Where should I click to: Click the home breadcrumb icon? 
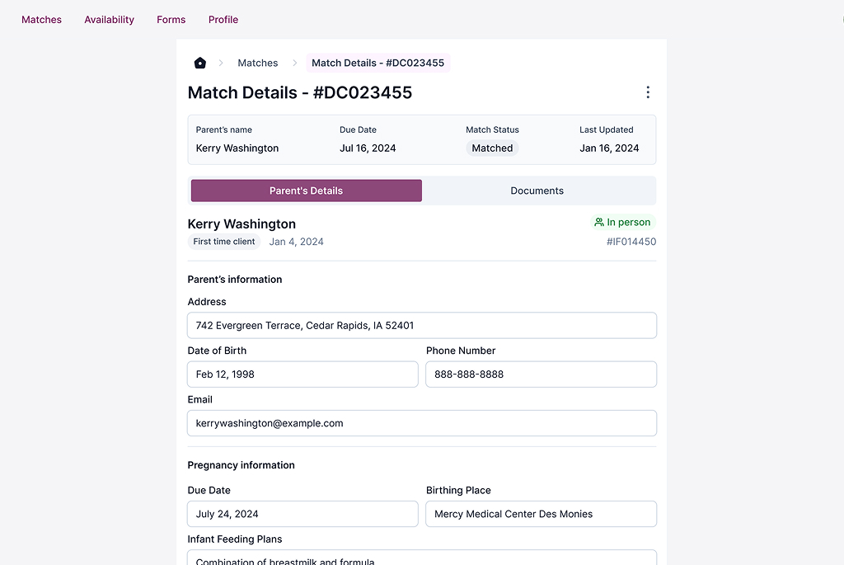click(199, 63)
